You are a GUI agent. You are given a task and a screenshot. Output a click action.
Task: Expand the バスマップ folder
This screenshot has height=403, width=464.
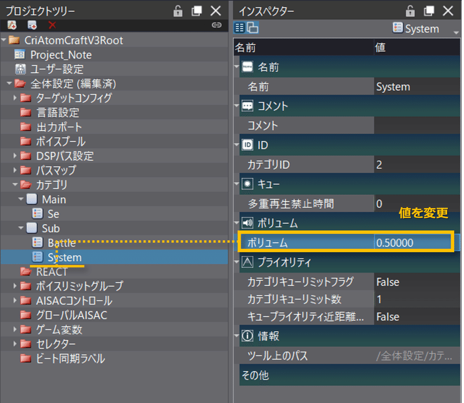click(15, 170)
